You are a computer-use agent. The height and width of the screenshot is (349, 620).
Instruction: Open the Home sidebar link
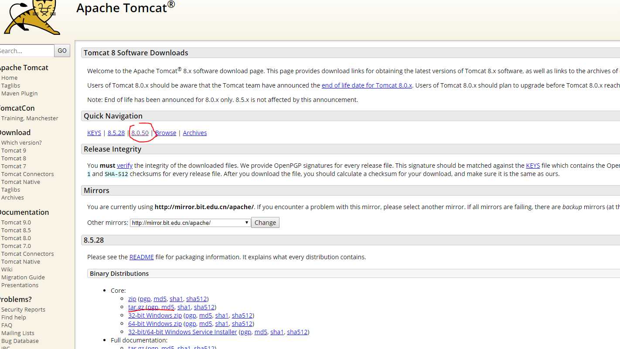point(10,78)
